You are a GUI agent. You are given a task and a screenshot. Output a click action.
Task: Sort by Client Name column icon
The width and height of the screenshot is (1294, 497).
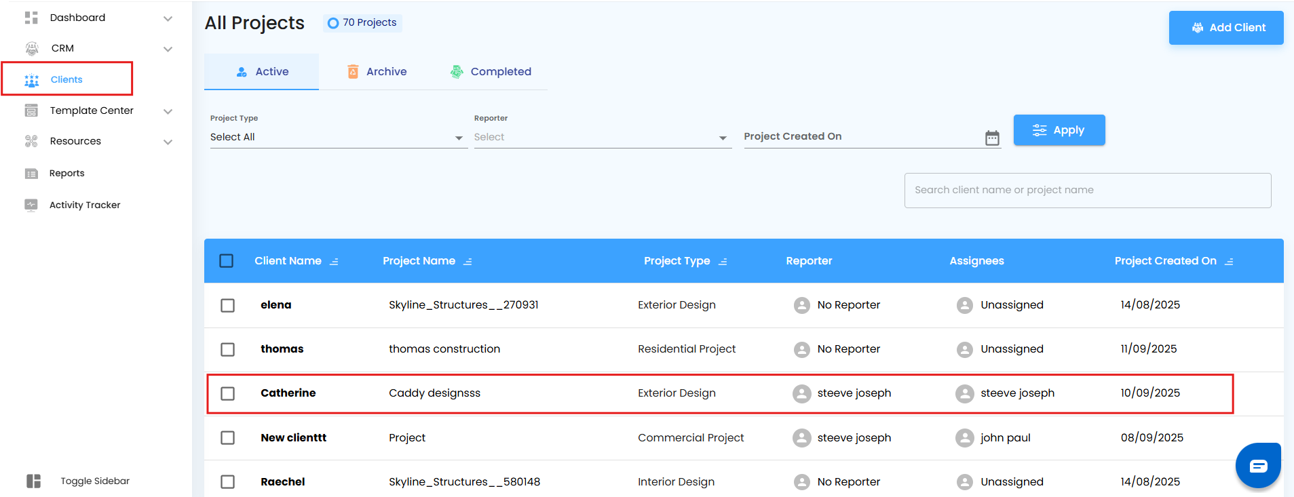[x=334, y=262]
